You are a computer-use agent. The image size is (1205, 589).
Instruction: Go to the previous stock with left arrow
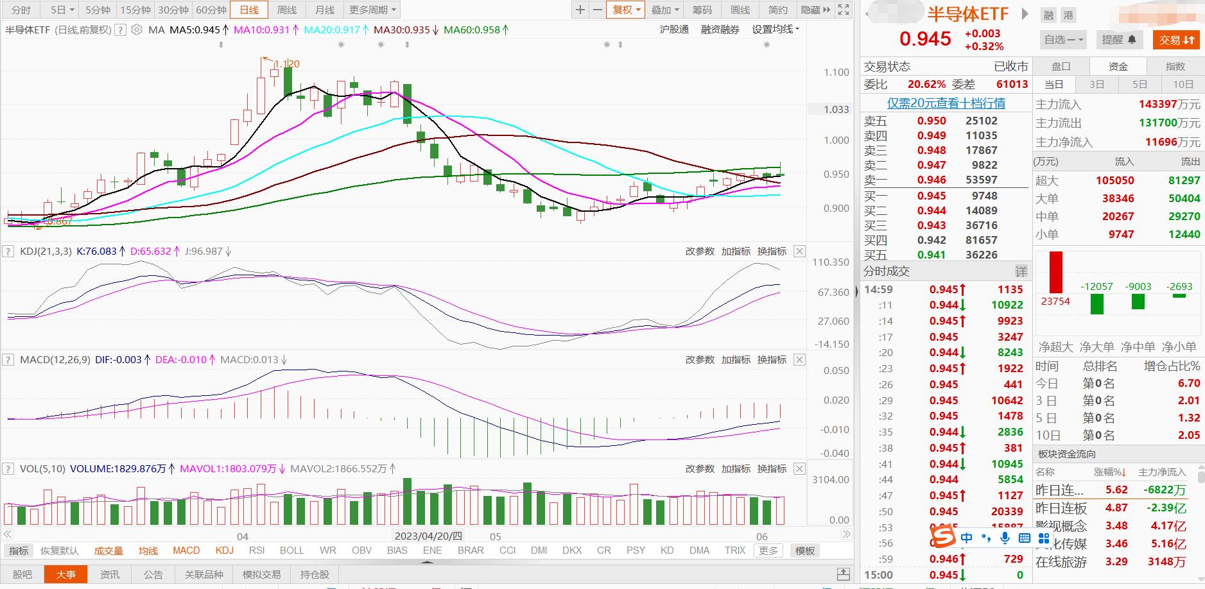pos(867,14)
